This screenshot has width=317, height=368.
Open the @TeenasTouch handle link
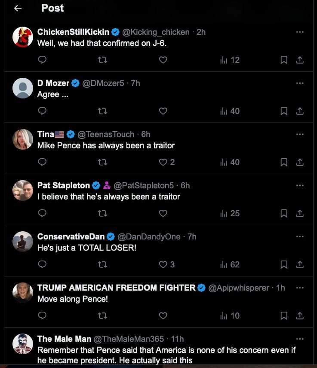pyautogui.click(x=106, y=135)
